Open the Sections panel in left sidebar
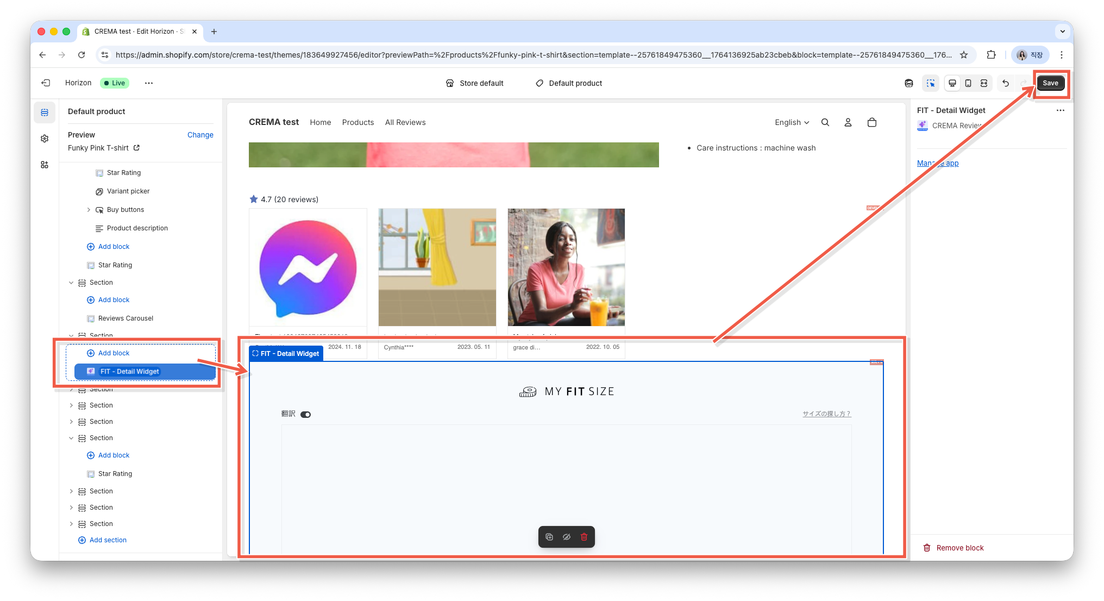The width and height of the screenshot is (1104, 601). pyautogui.click(x=45, y=112)
